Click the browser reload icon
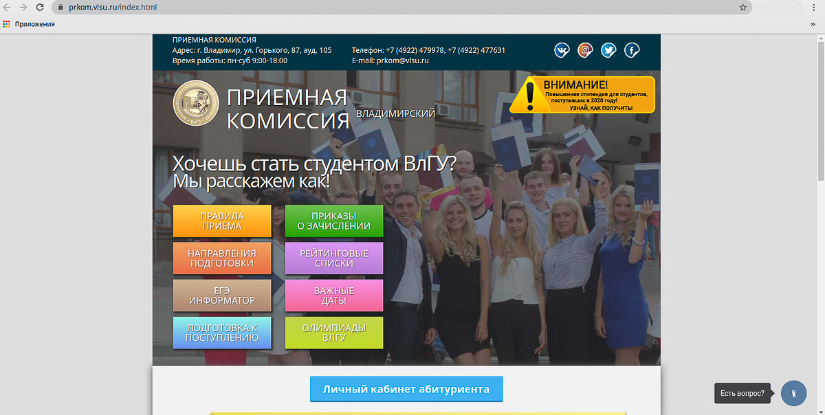This screenshot has width=825, height=415. click(39, 7)
